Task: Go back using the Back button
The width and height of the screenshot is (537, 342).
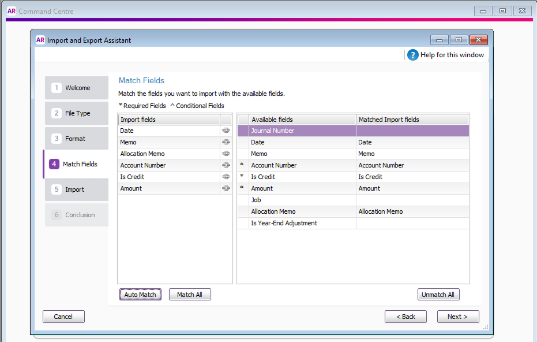Action: [405, 317]
